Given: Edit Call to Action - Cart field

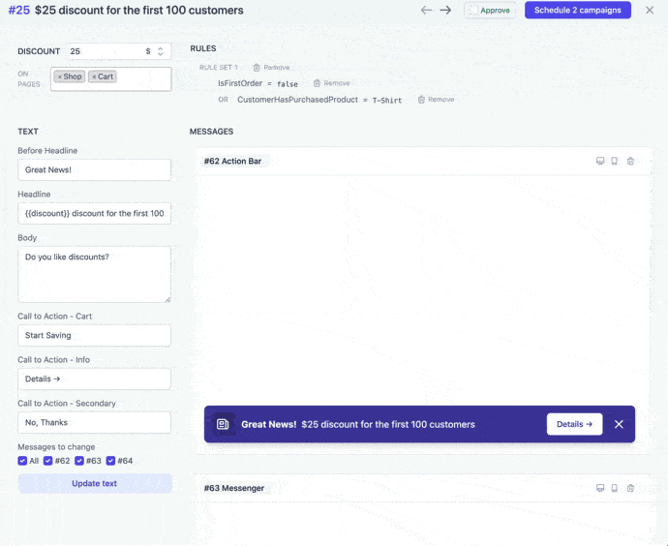Looking at the screenshot, I should (x=94, y=335).
